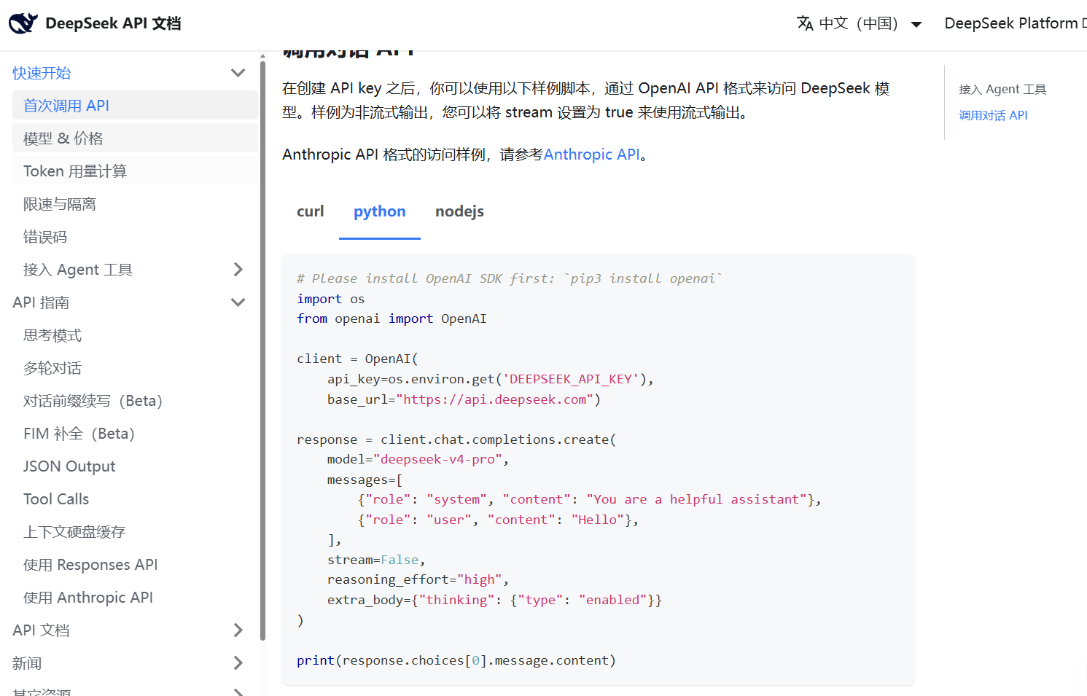1087x696 pixels.
Task: Switch to the nodejs code tab
Action: [459, 211]
